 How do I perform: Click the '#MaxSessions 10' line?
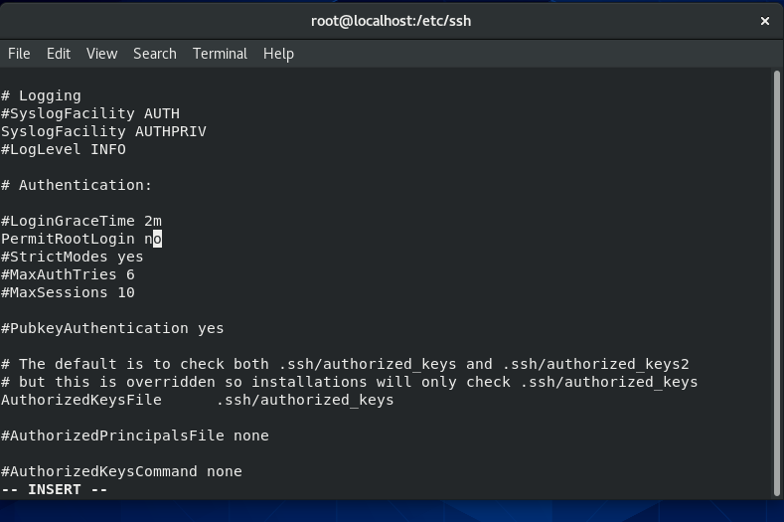pyautogui.click(x=68, y=292)
